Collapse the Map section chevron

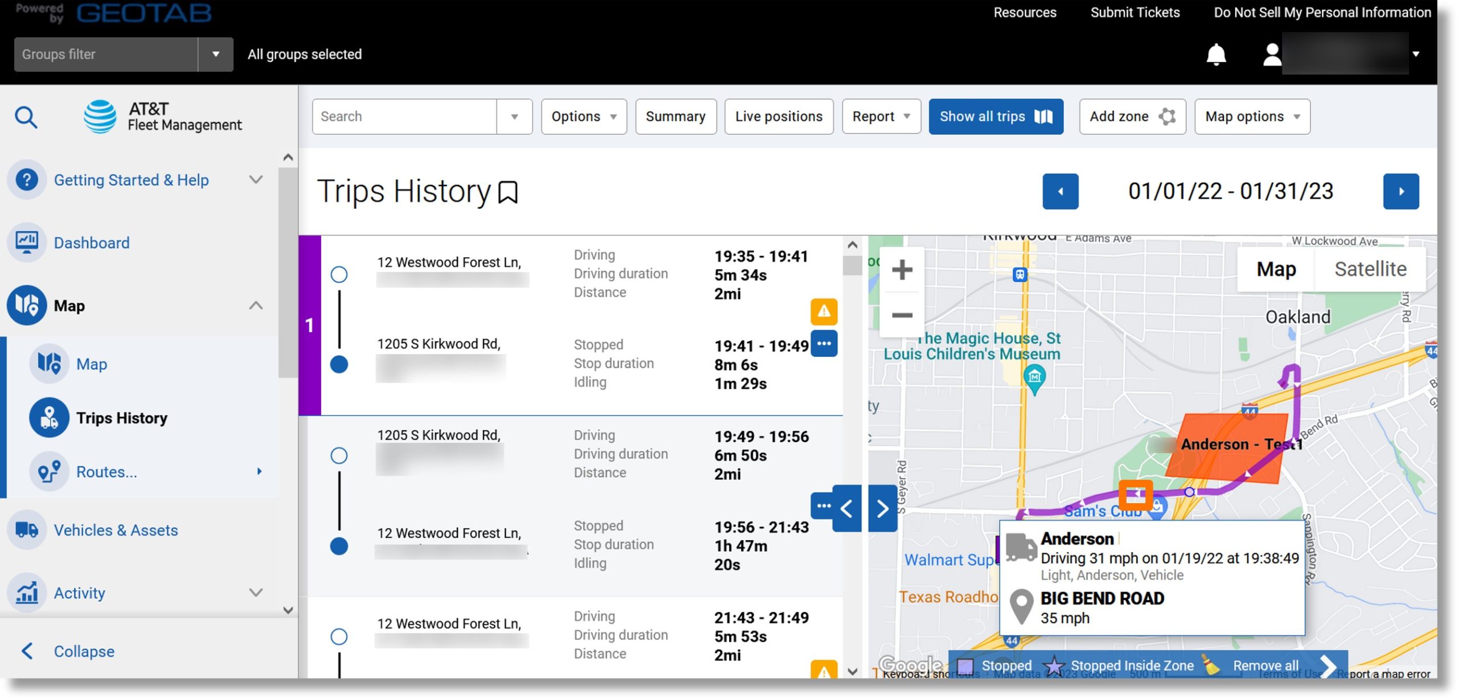coord(256,306)
